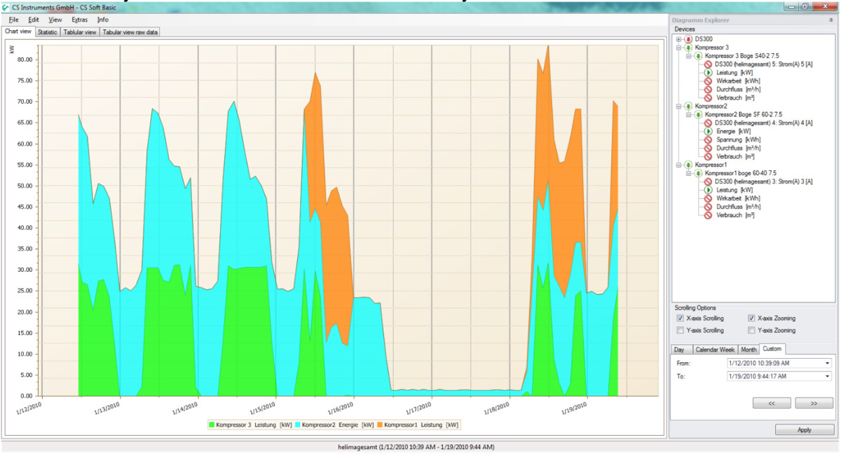
Task: Click the green Kompressor 3 legend swatch
Action: pos(212,425)
